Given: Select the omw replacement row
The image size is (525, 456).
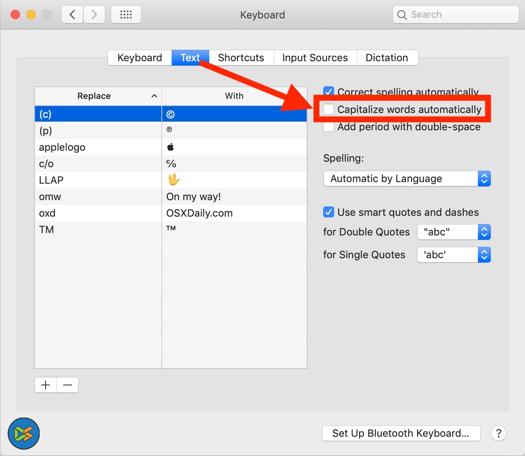Looking at the screenshot, I should 171,197.
